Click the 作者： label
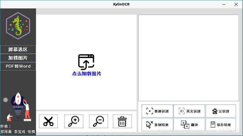 point(5,126)
